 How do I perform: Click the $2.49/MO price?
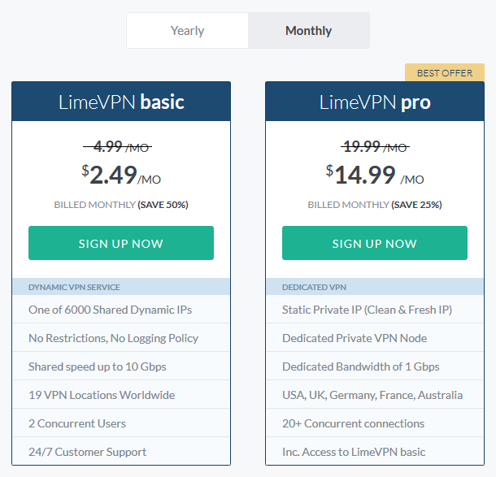coord(121,175)
